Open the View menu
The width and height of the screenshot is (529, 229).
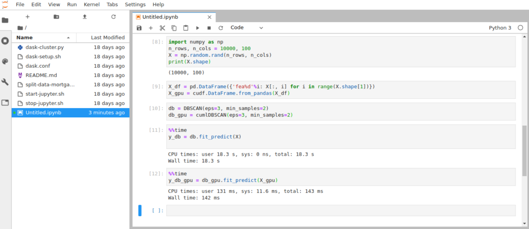coord(54,4)
